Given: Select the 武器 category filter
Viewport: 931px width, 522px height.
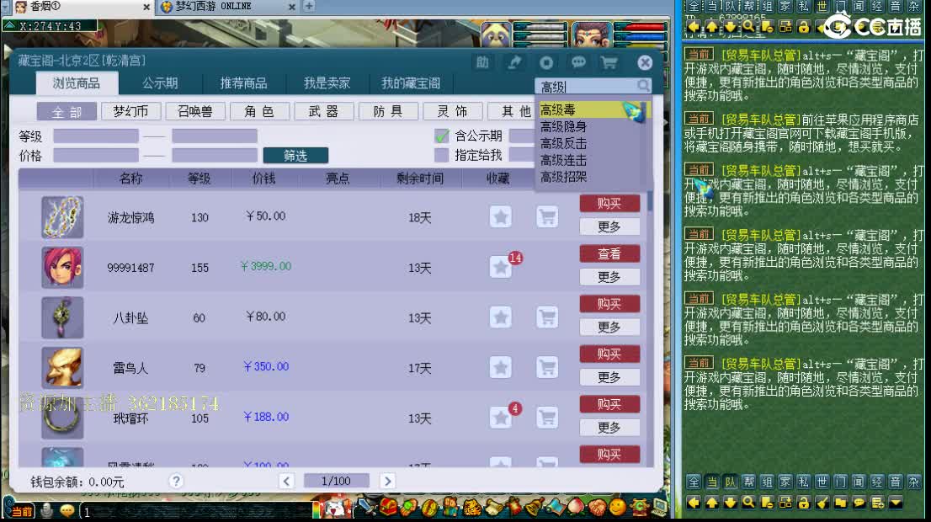Looking at the screenshot, I should tap(323, 112).
